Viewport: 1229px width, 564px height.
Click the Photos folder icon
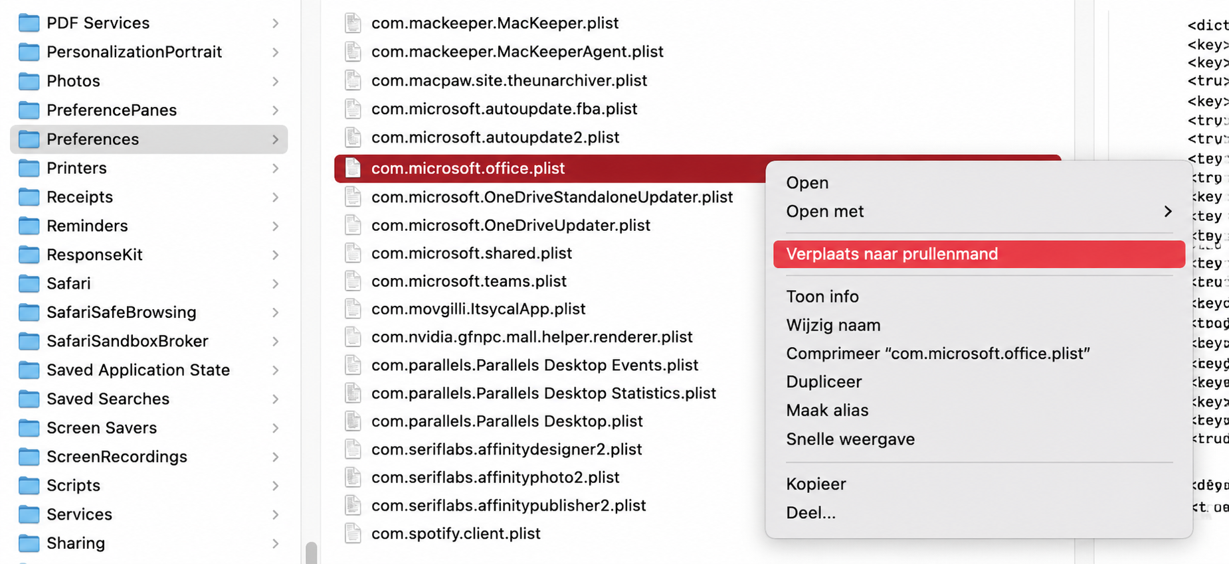click(29, 81)
